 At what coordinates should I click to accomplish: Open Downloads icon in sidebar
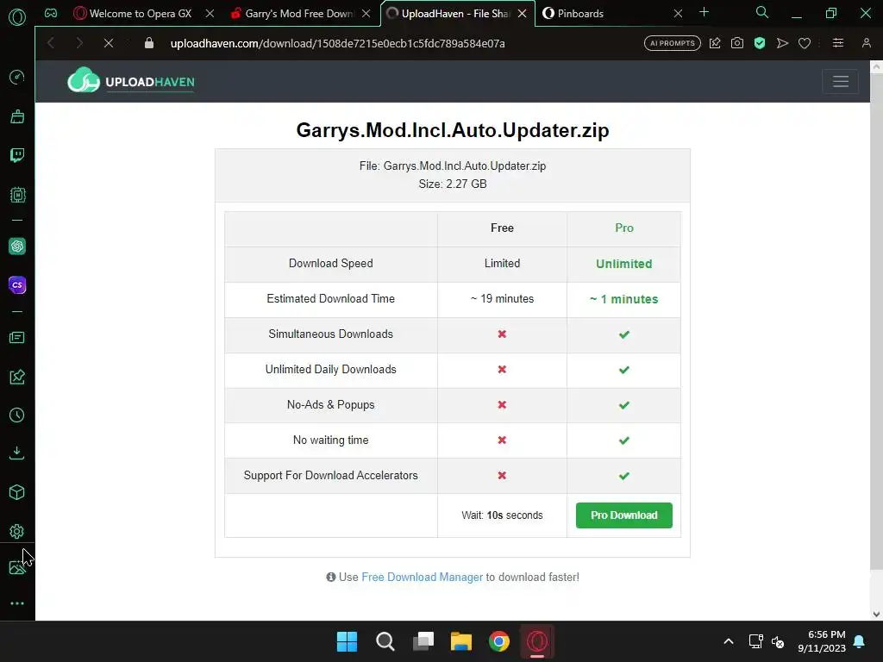pyautogui.click(x=17, y=453)
